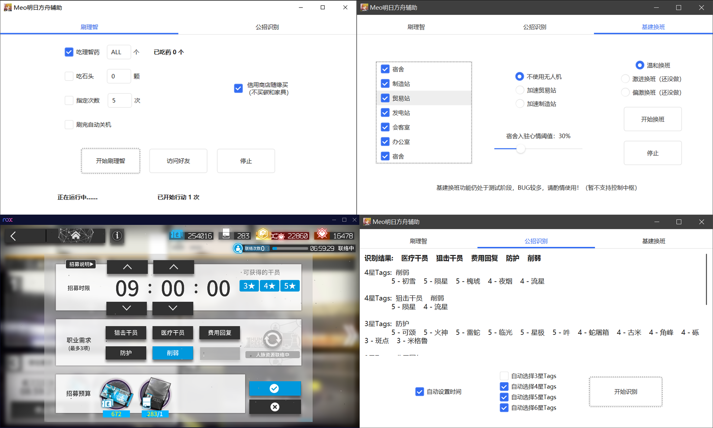Switch to 公招识别 tab in top-left window

267,27
